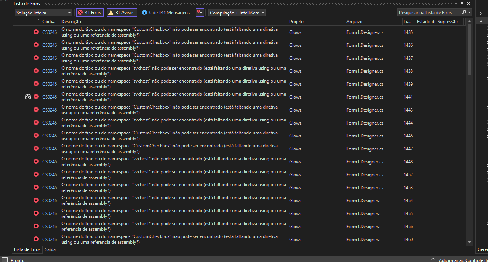Select the error description on line 1437
Screen dimensions: 488x262
[x=170, y=58]
